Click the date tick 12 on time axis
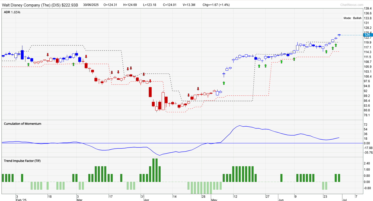The height and width of the screenshot is (201, 373). [235, 196]
